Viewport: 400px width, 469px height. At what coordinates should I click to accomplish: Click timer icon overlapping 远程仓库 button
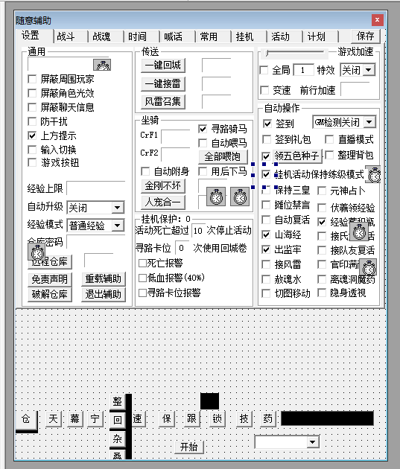36,252
